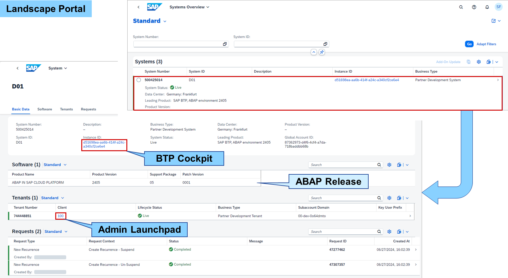Screen dimensions: 508x278
Task: Click the Description column header in Systems table
Action: pyautogui.click(x=263, y=72)
